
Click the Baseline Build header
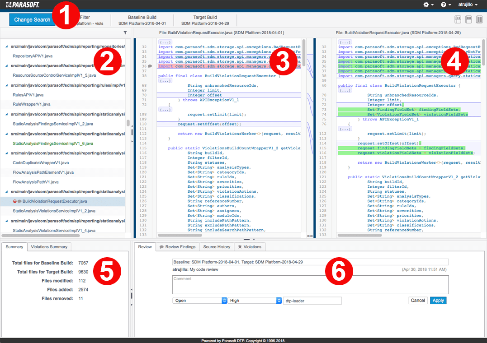(142, 20)
